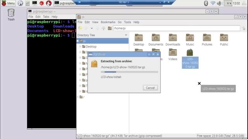248x139 pixels.
Task: Cancel the archive extraction
Action: pyautogui.click(x=150, y=88)
